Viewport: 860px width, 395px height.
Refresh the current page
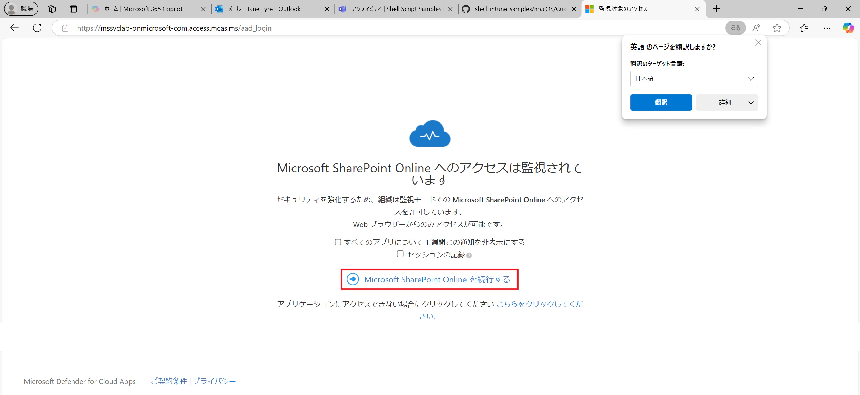coord(37,28)
